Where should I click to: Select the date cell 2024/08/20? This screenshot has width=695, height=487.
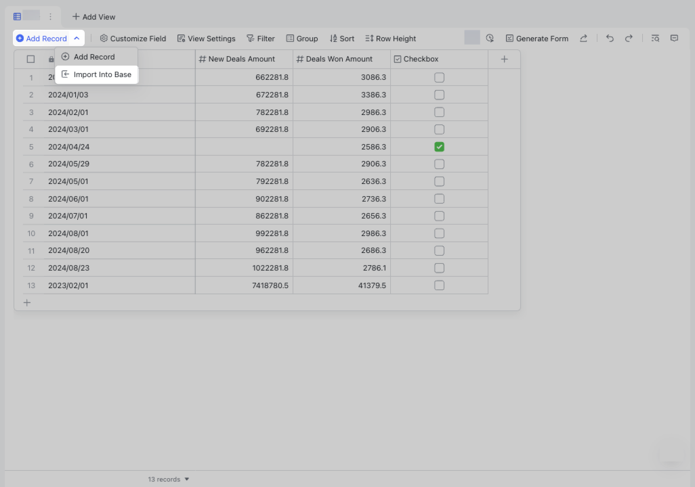119,250
